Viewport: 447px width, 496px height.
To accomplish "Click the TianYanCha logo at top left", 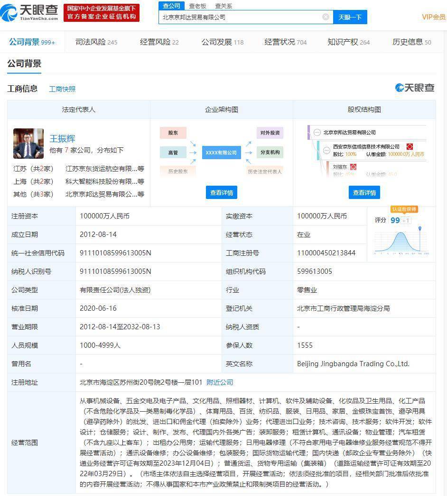I will click(29, 12).
